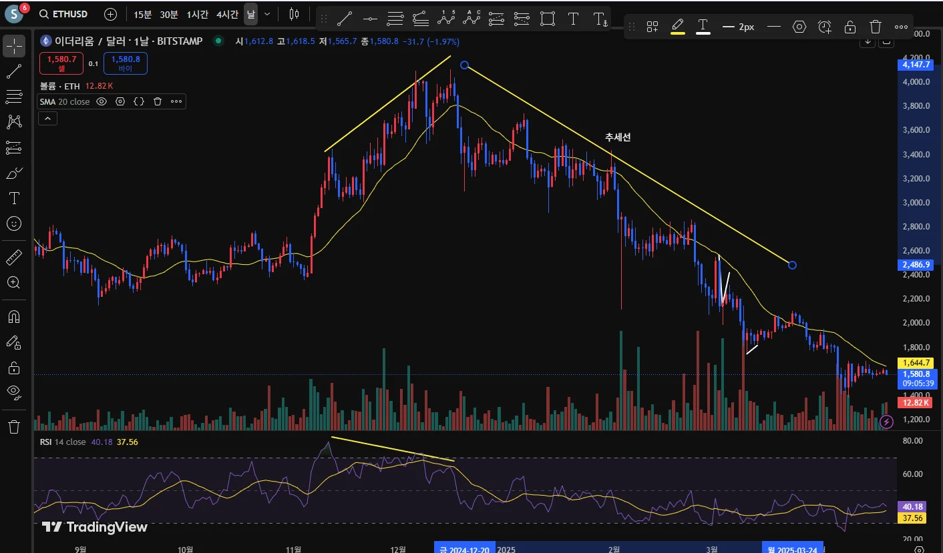The height and width of the screenshot is (553, 943).
Task: Select the text tool in left sidebar
Action: 14,198
